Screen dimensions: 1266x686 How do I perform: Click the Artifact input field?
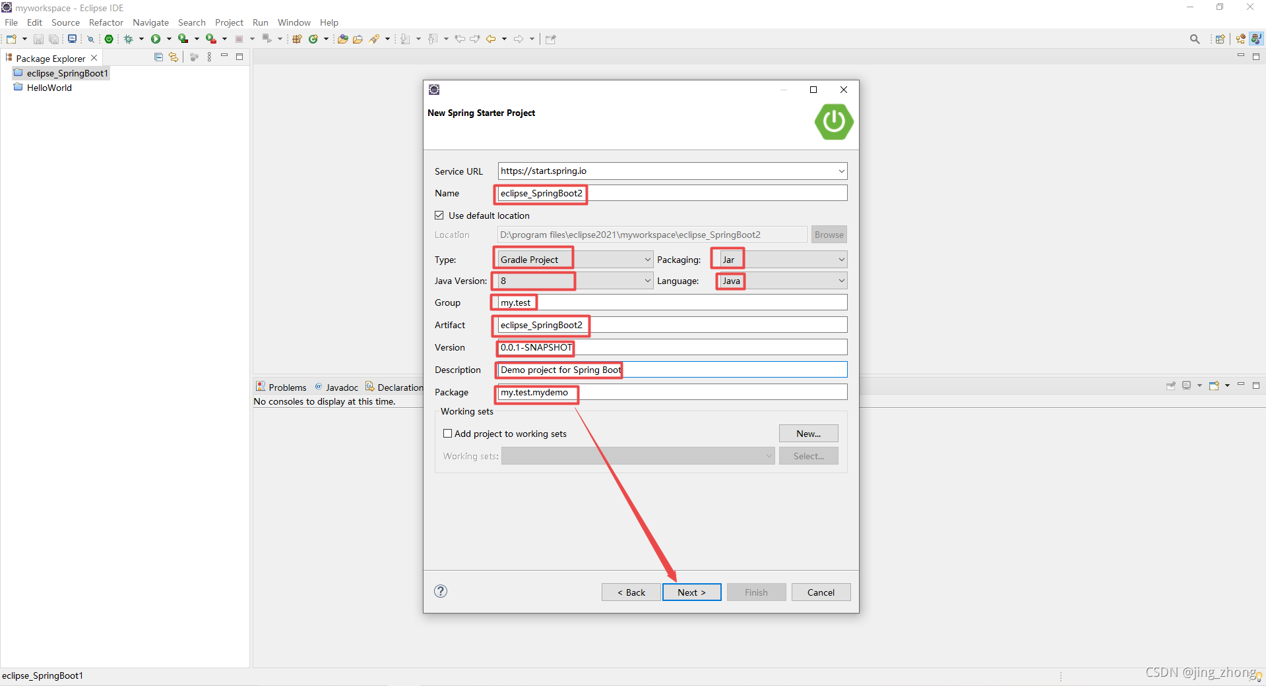pos(672,325)
